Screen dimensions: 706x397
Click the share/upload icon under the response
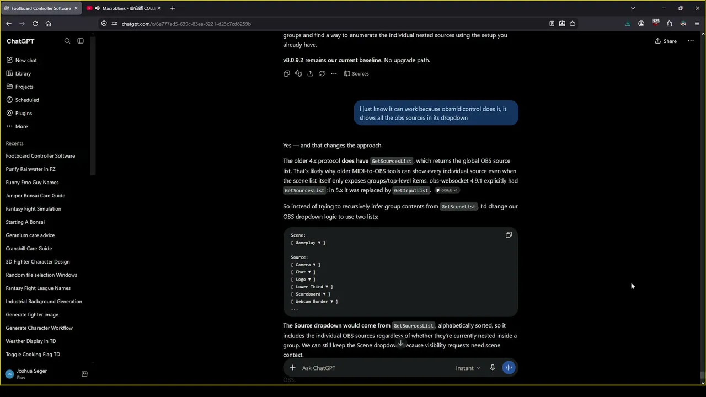pyautogui.click(x=310, y=73)
